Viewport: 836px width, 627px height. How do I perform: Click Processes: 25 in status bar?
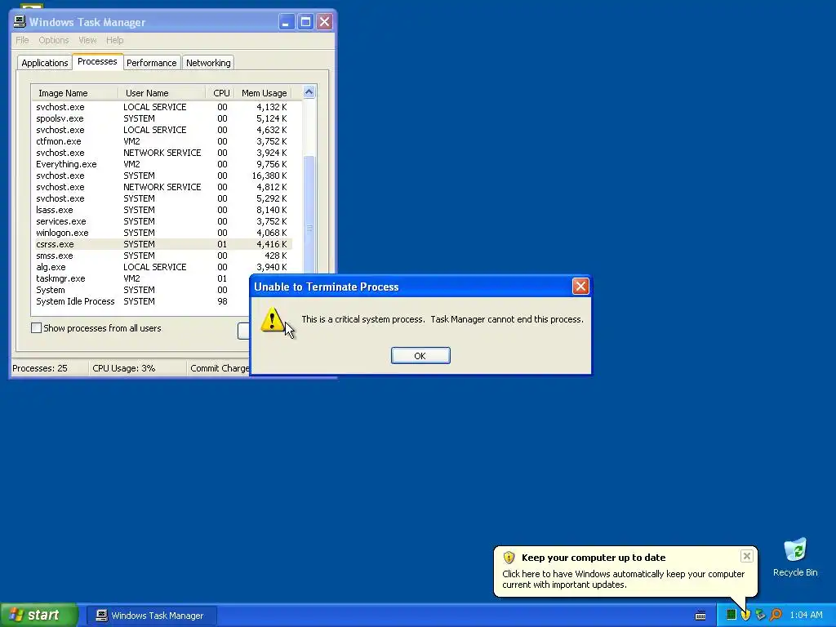click(x=40, y=368)
